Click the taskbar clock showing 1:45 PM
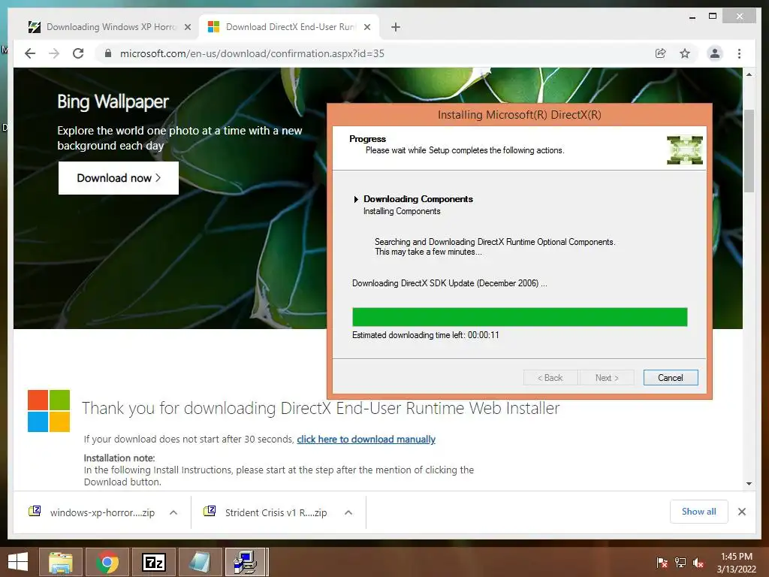This screenshot has width=769, height=577. click(x=737, y=563)
